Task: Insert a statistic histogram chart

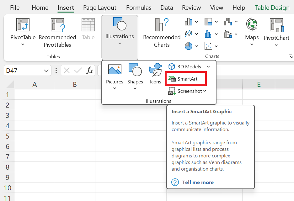Action: tap(209, 34)
